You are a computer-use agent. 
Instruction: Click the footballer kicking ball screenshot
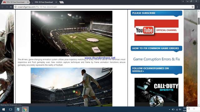72,87
